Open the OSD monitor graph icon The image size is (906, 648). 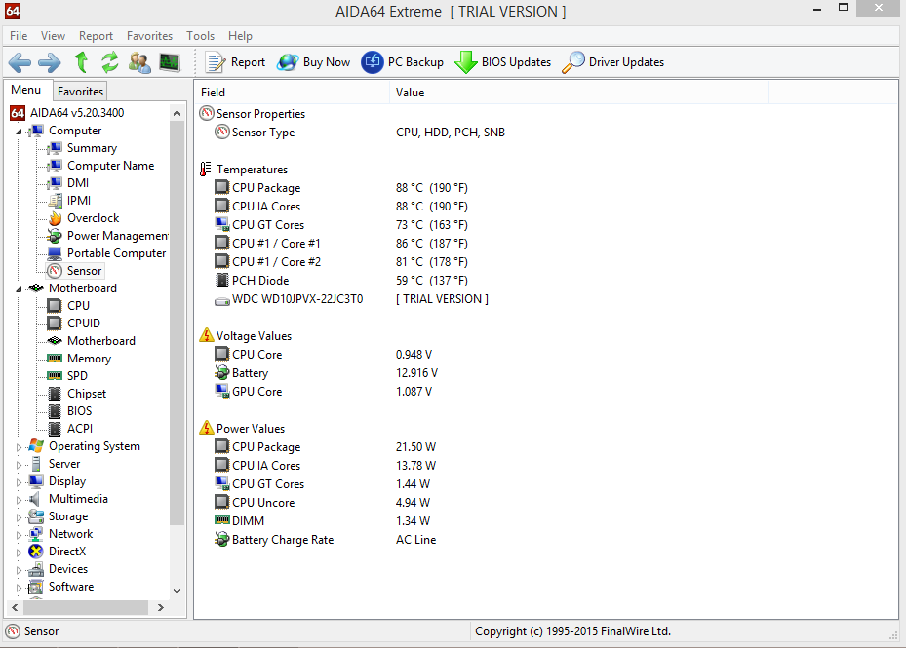coord(170,62)
